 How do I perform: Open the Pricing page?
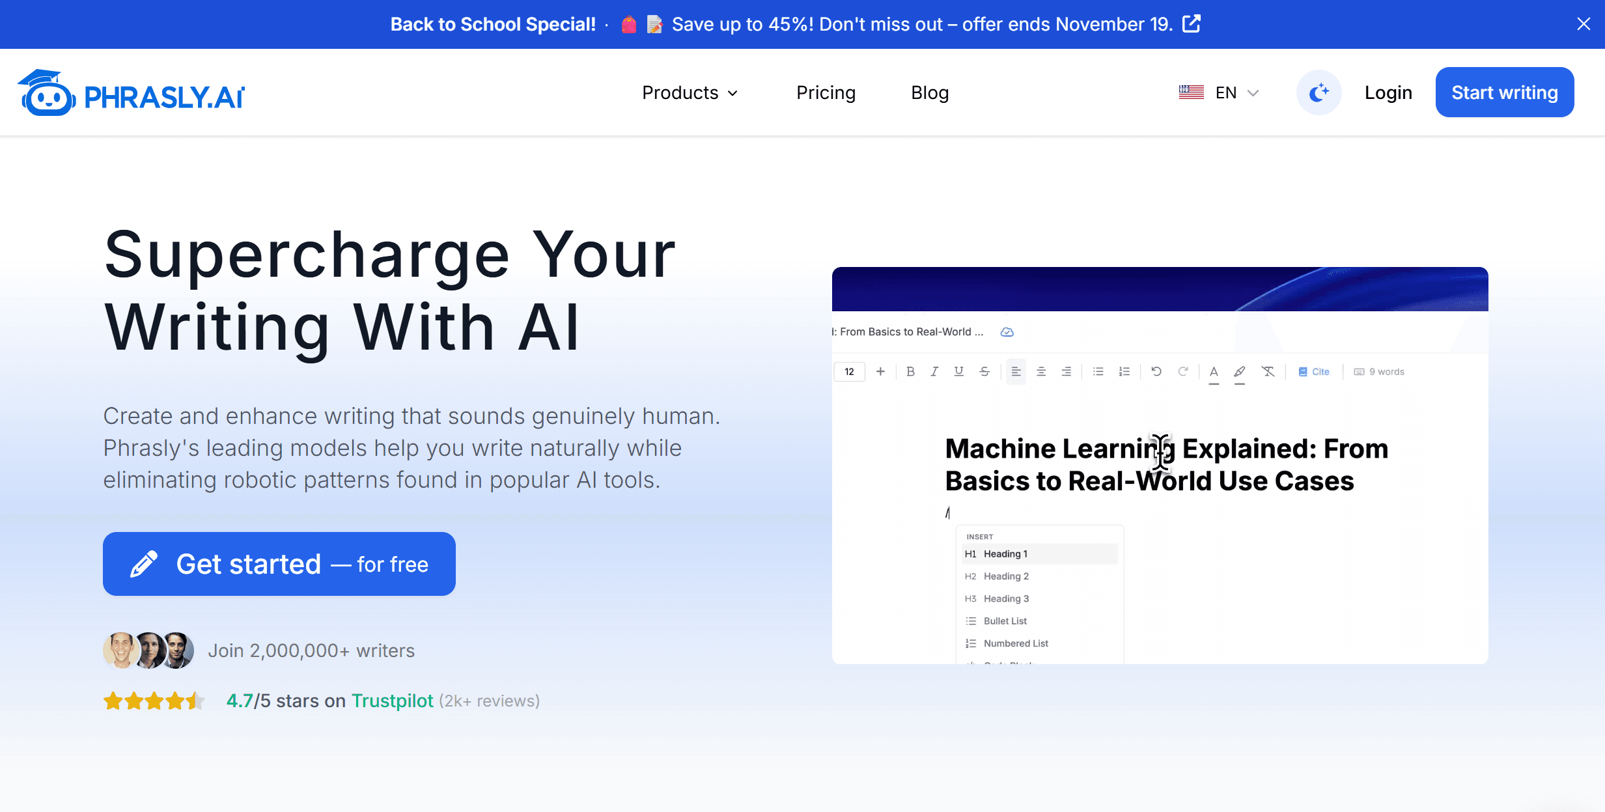click(826, 92)
